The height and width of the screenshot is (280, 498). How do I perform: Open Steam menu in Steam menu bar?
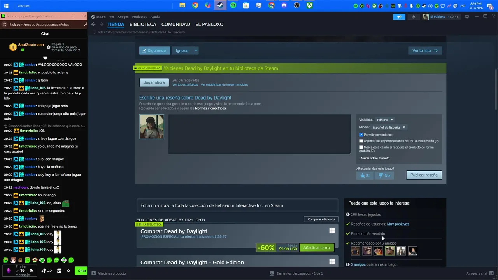coord(101,17)
